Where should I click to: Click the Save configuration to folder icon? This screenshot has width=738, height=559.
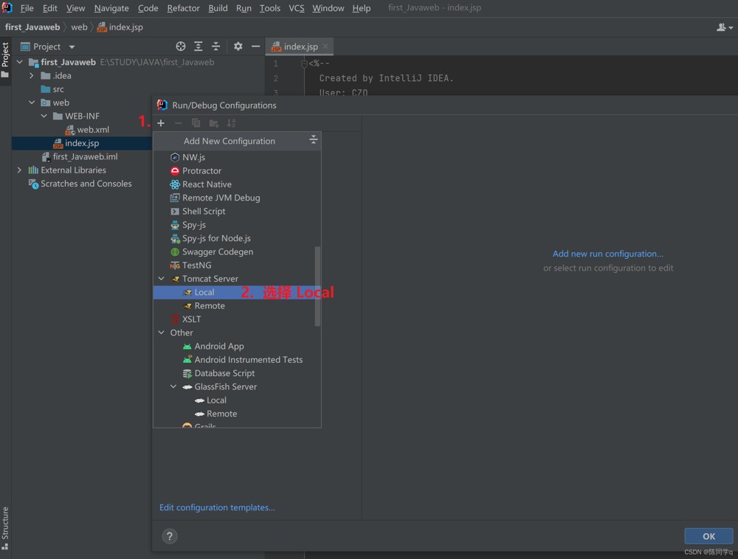click(214, 123)
